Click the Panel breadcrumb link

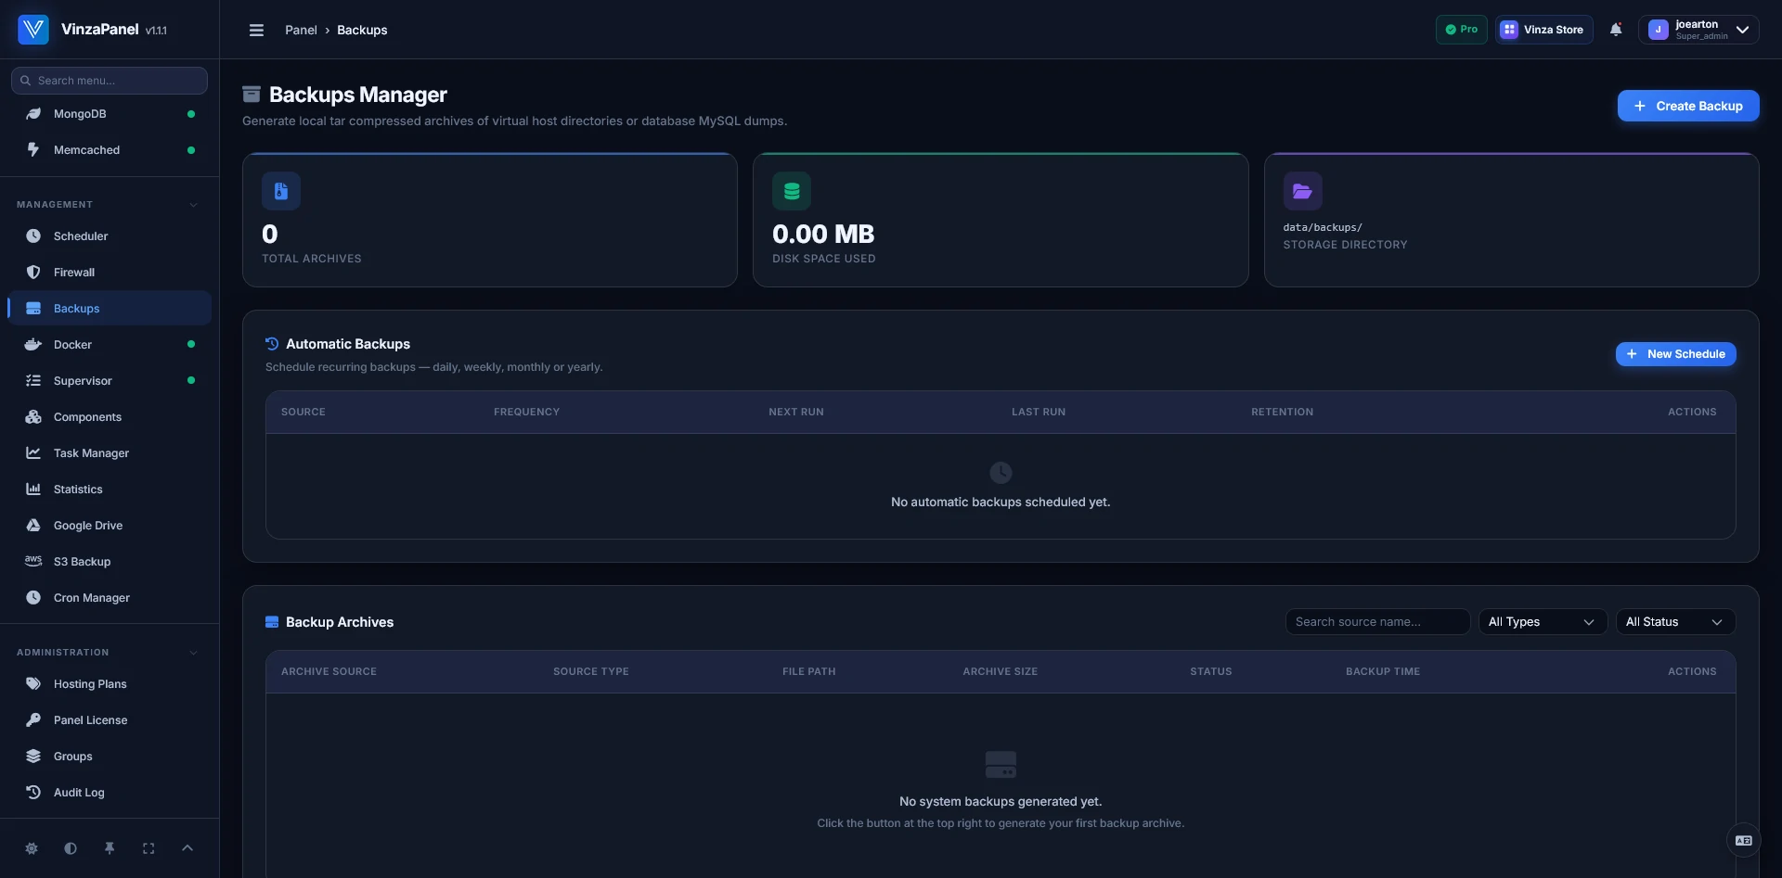[301, 30]
